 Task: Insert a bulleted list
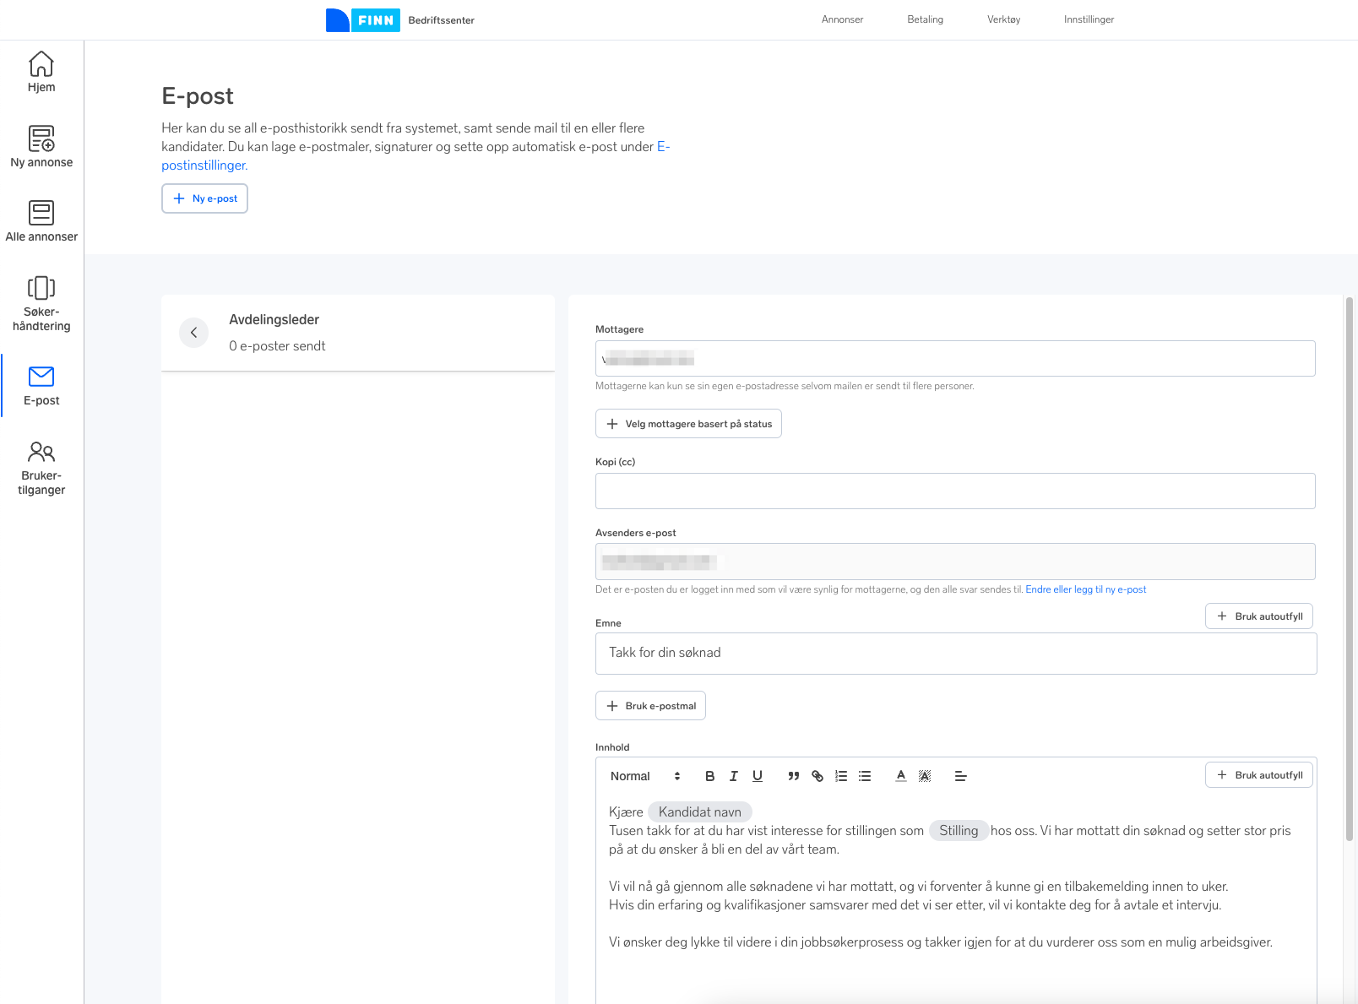[865, 776]
